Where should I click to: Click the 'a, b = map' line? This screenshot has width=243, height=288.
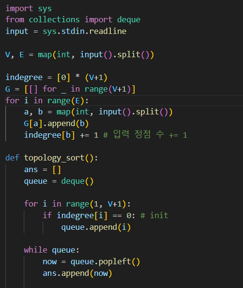tap(98, 112)
